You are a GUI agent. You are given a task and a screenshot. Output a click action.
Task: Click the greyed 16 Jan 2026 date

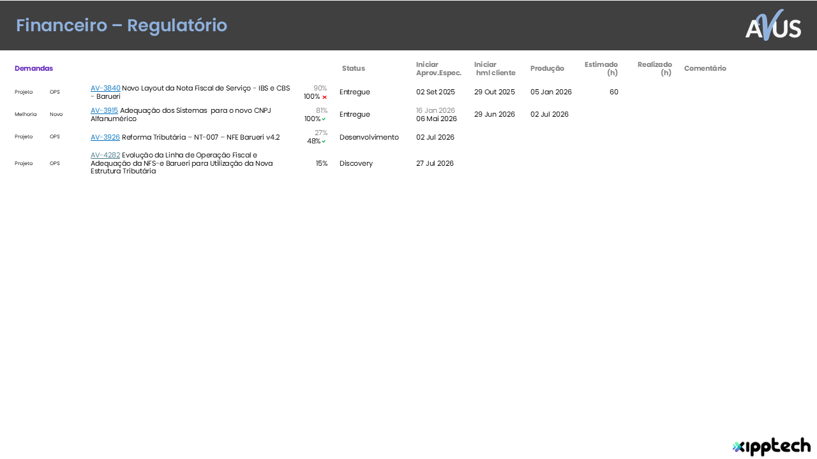click(435, 110)
